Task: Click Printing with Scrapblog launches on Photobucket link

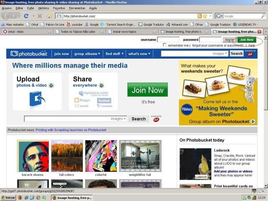Action: click(x=71, y=130)
